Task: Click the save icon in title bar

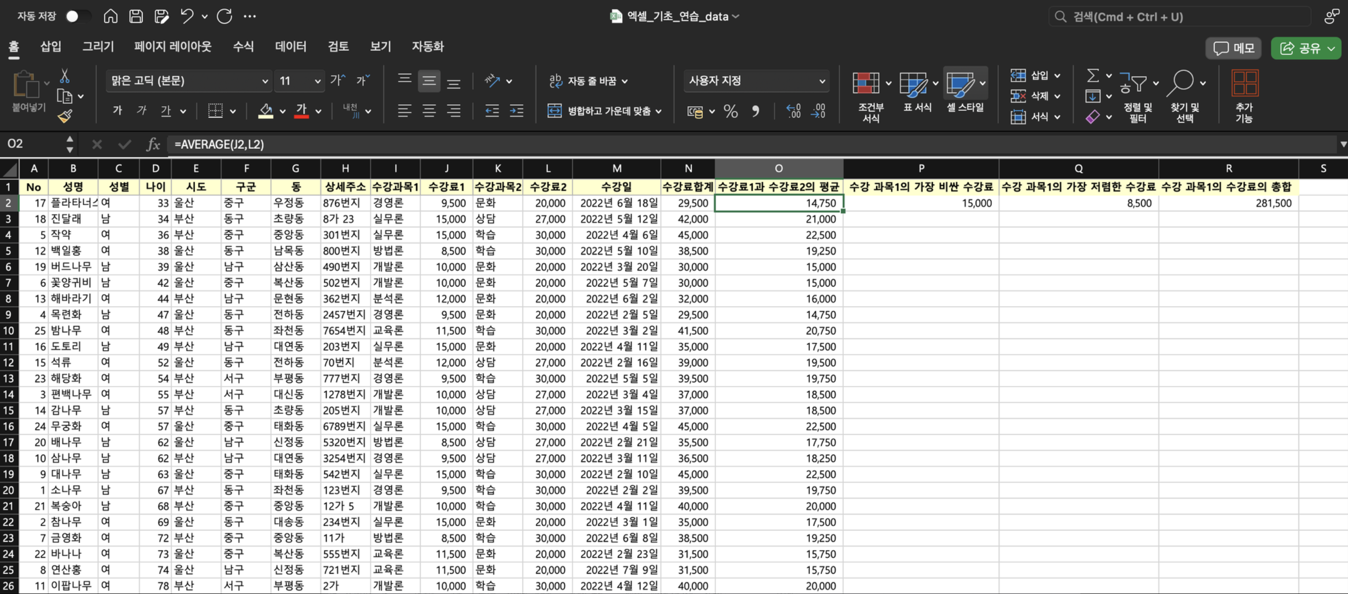Action: tap(135, 16)
